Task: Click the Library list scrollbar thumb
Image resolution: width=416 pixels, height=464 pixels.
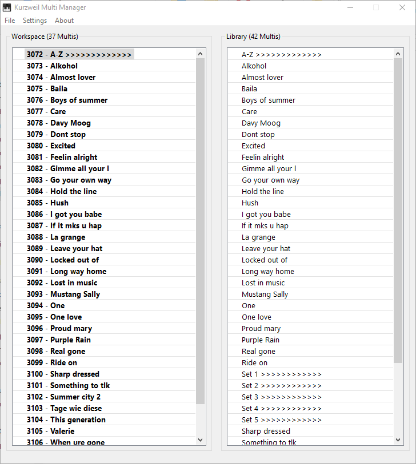Action: click(398, 211)
